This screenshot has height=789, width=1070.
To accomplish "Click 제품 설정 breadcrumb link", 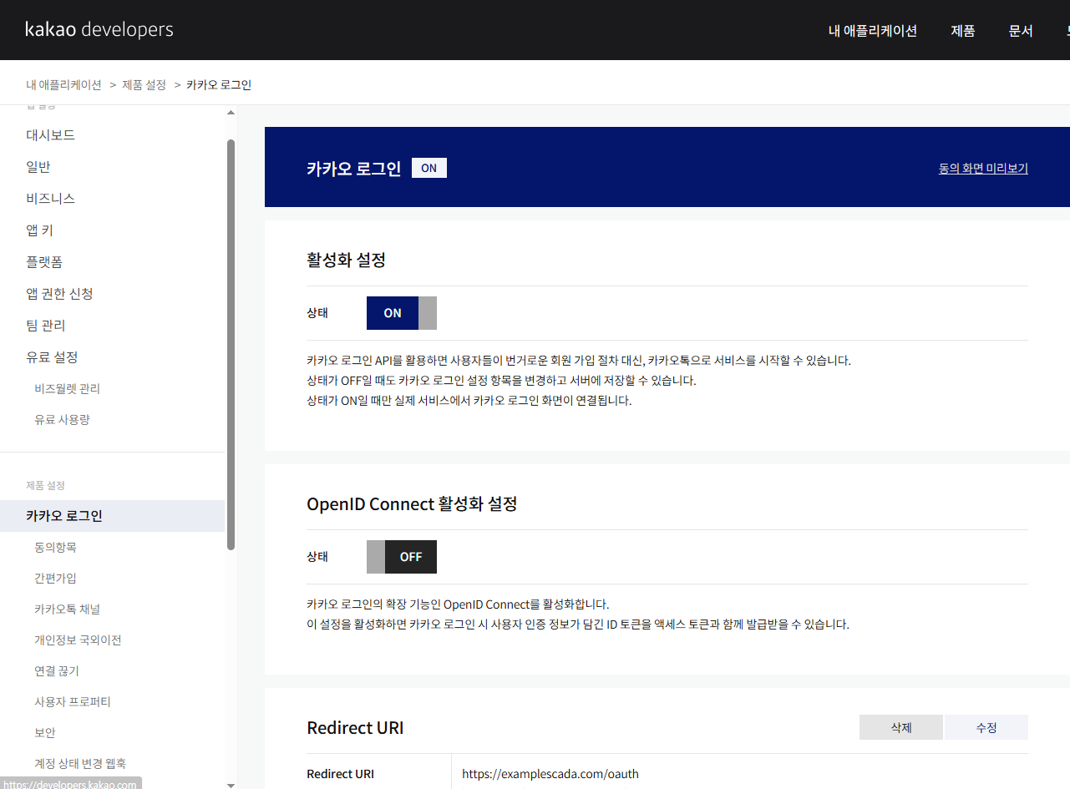I will [x=144, y=85].
